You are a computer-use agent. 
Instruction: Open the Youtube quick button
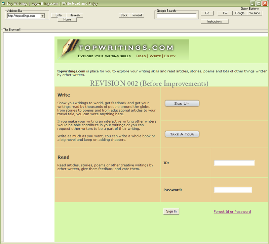pyautogui.click(x=255, y=13)
